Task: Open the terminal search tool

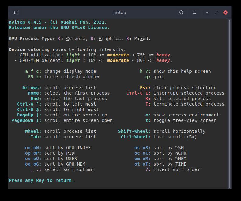Action: (x=181, y=12)
